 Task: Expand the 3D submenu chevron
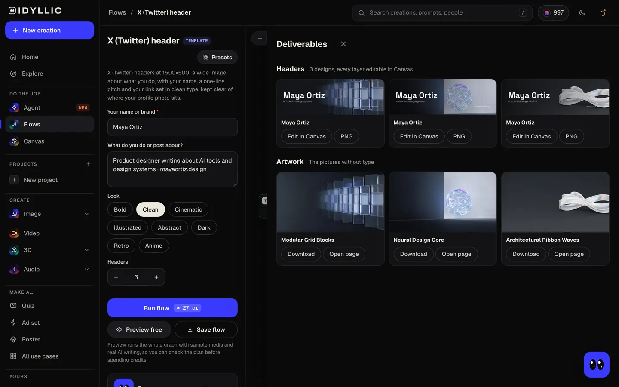(x=86, y=250)
